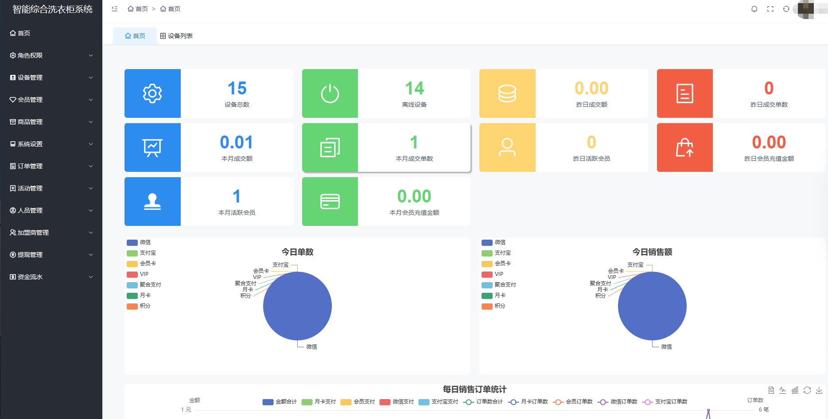The width and height of the screenshot is (828, 419).
Task: Switch chart to line view icon
Action: 783,390
